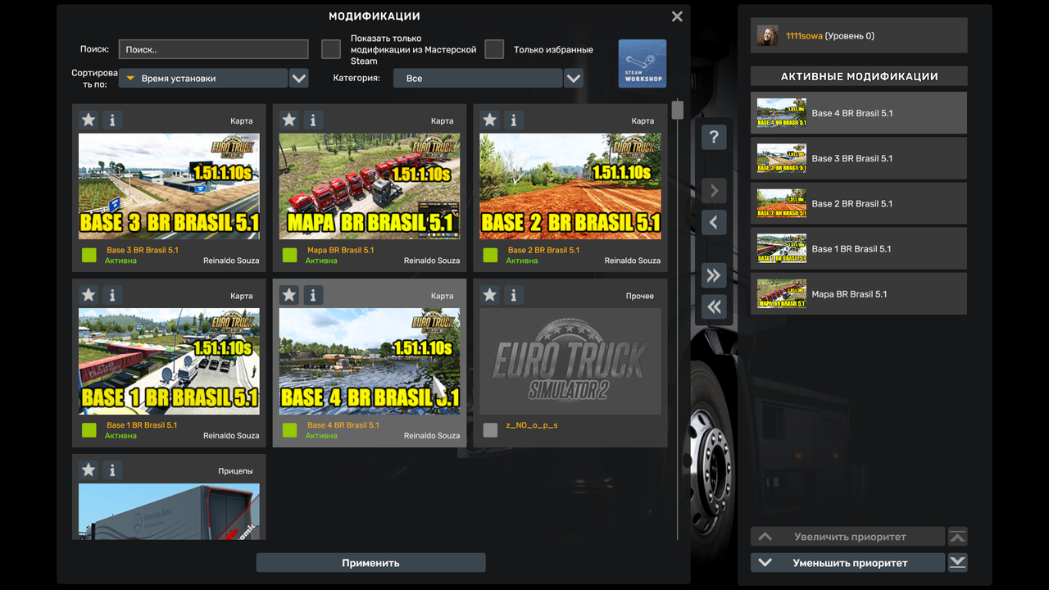This screenshot has width=1049, height=590.
Task: Toggle active checkbox for Base 4 BR Brasil
Action: [x=290, y=430]
